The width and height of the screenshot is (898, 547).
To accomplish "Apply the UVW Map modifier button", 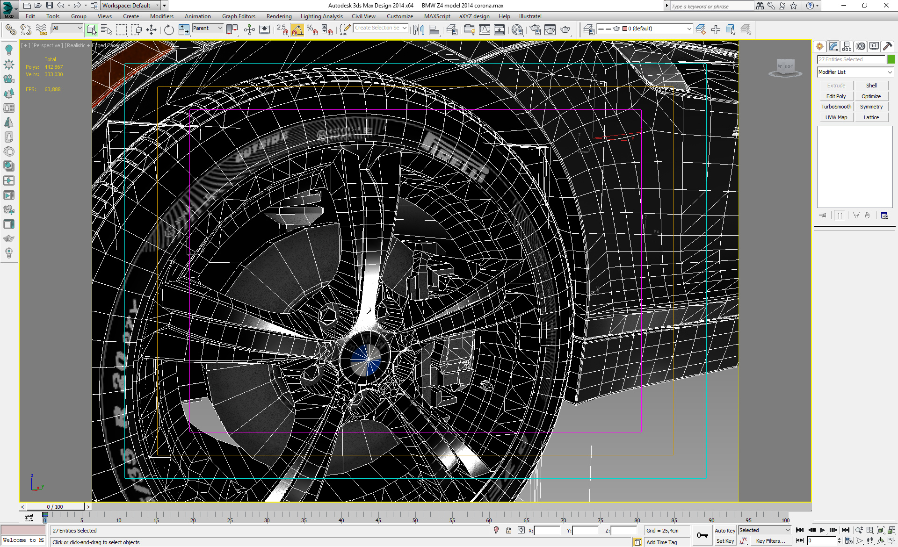I will tap(836, 117).
